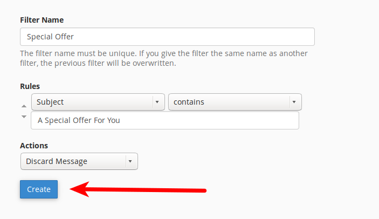Click the word Subject in the rule selector
Viewport: 379px width, 219px height.
click(50, 102)
